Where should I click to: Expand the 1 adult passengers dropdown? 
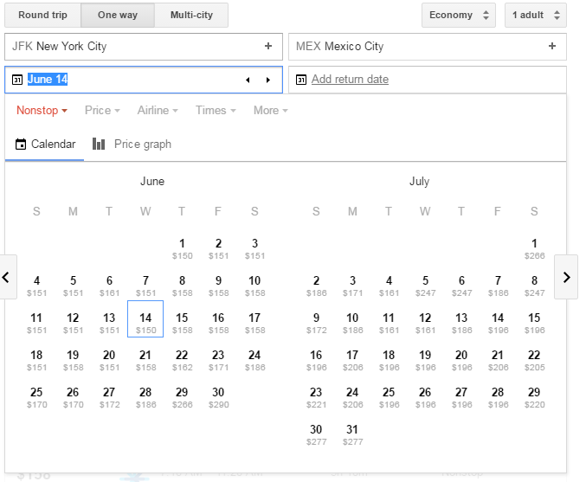[x=535, y=15]
